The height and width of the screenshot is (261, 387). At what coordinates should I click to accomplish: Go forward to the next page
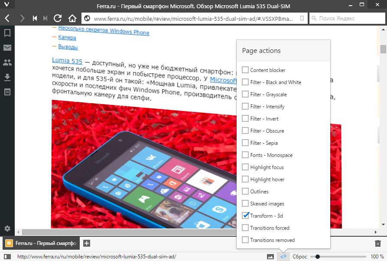(x=22, y=18)
